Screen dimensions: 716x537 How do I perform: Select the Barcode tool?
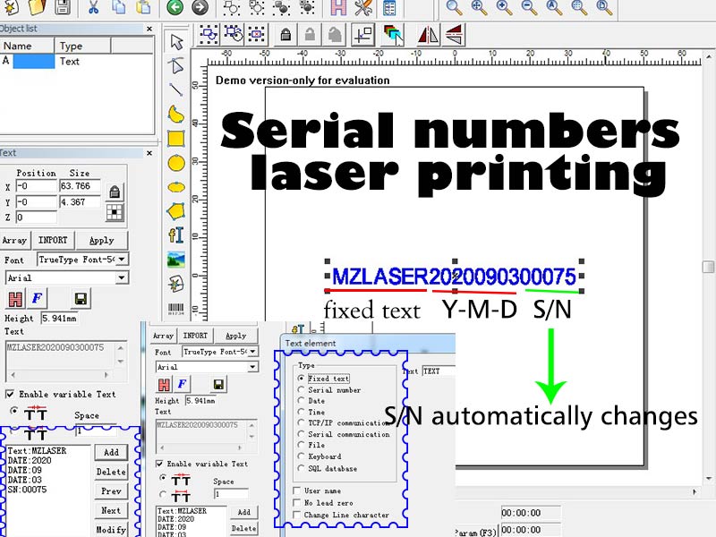pos(176,309)
